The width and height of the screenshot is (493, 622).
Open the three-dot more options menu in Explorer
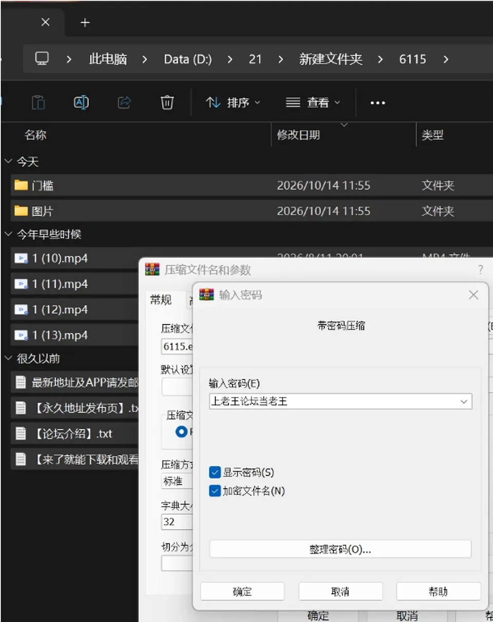tap(377, 103)
